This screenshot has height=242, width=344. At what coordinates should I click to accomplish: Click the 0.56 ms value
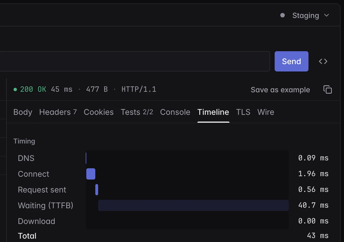click(x=314, y=189)
